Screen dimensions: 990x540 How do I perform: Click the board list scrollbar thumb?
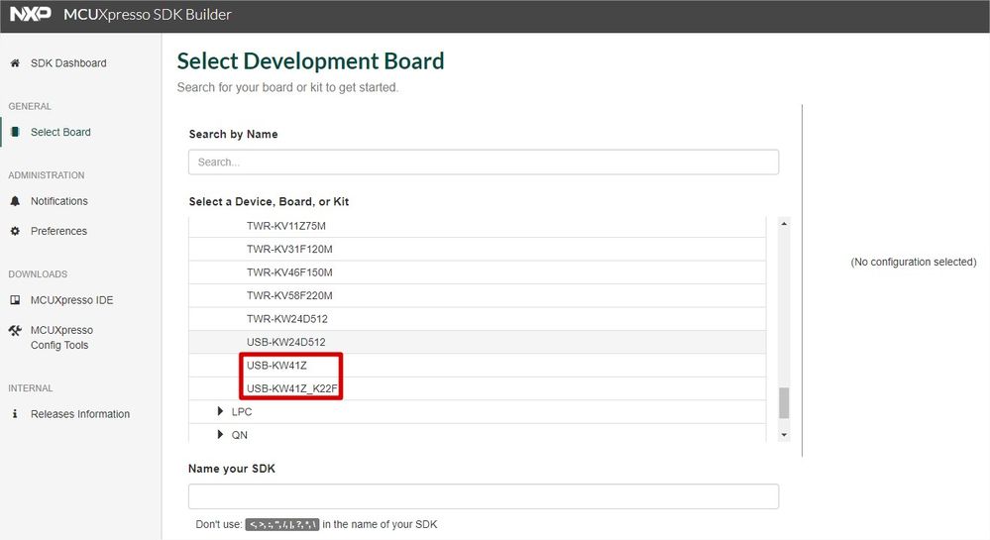[x=784, y=403]
